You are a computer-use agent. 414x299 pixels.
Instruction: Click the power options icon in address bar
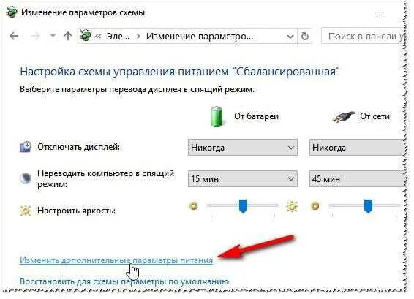click(86, 35)
